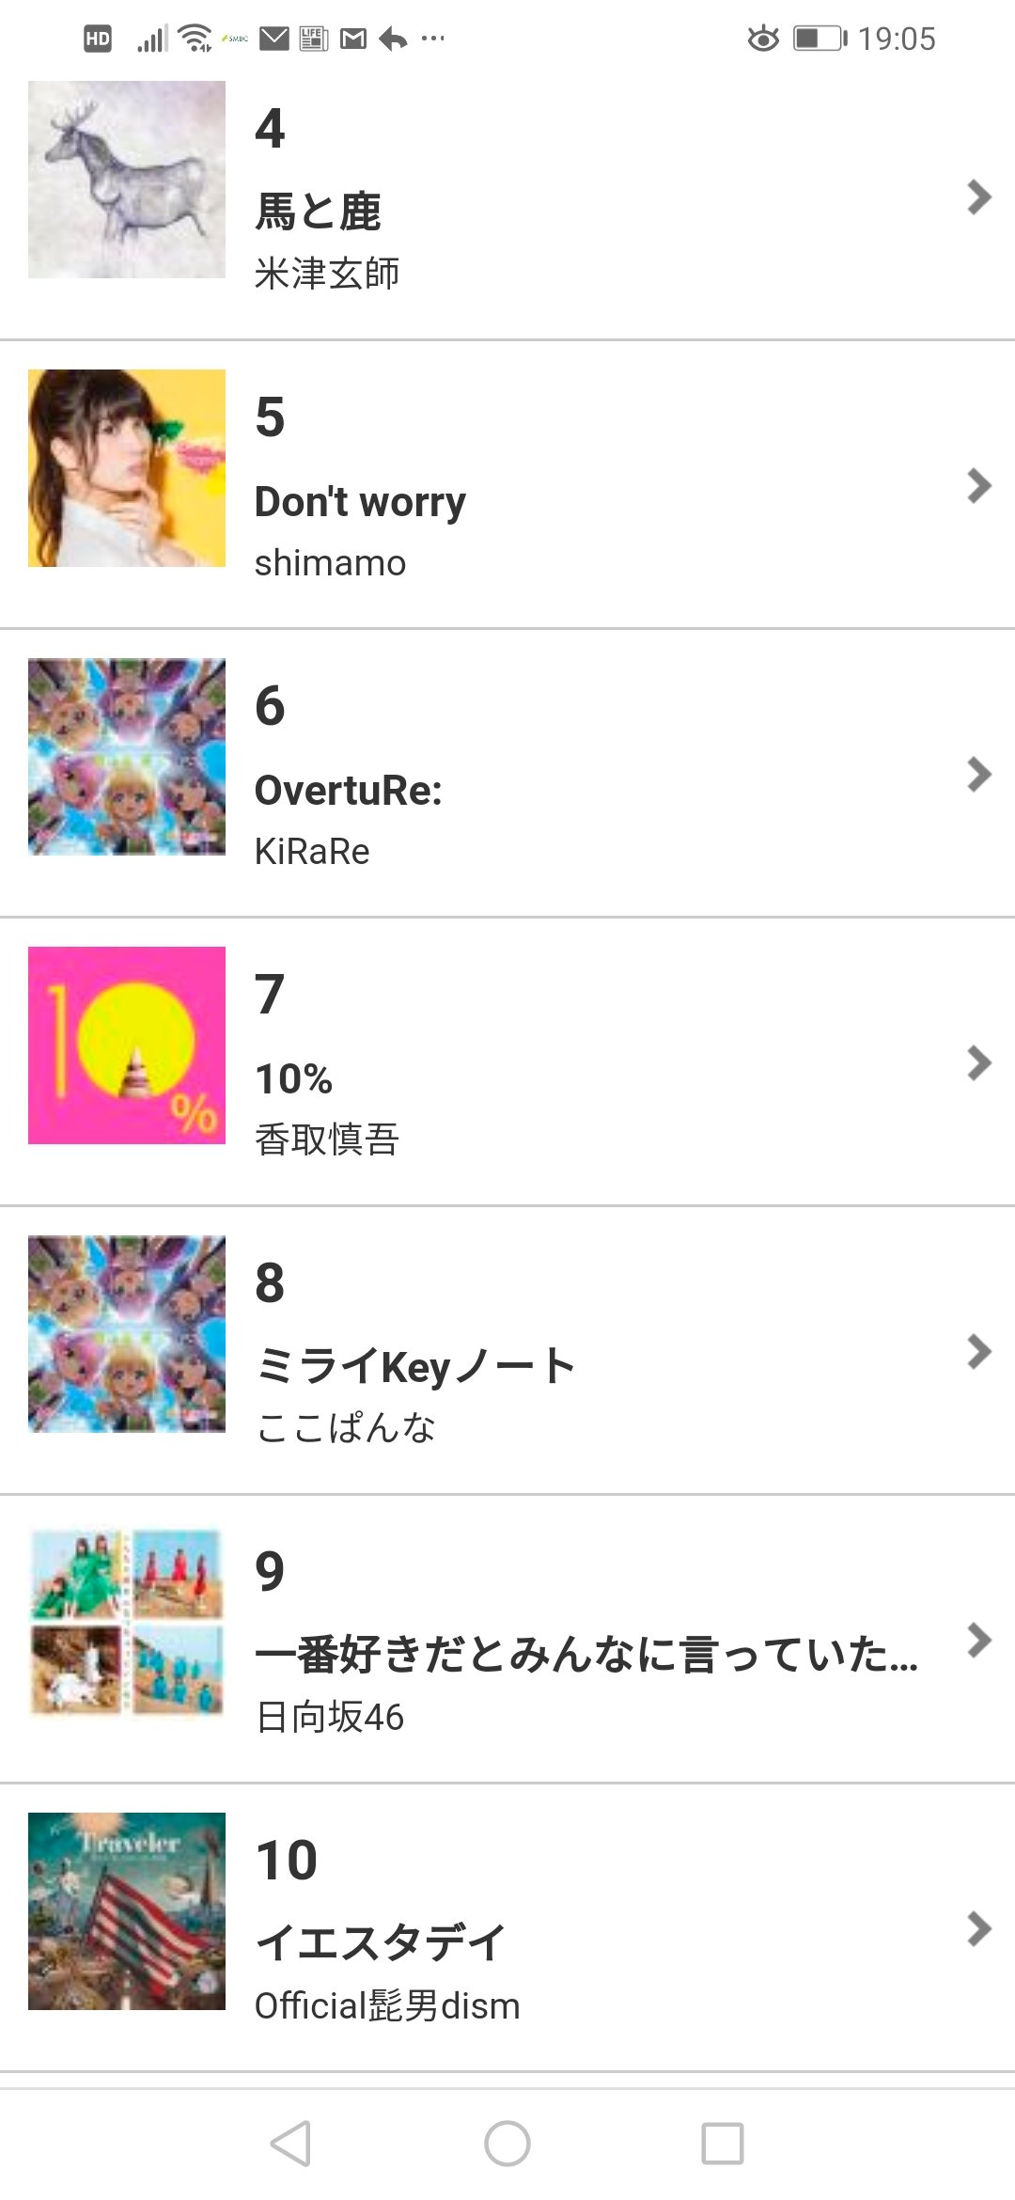The image size is (1015, 2200).
Task: Tap the eye comfort status icon
Action: (763, 39)
